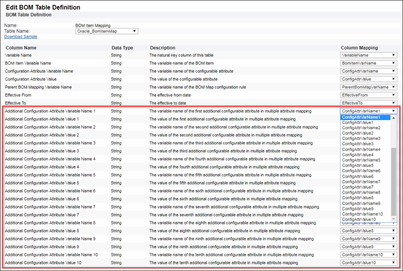Viewport: 403px width, 271px height.
Task: Open the ConfigAttrVarName10 mapping dropdown
Action: (368, 254)
